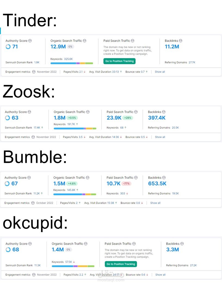Click info icon next to Zoosk Paid Search Traffic
The width and height of the screenshot is (222, 288).
point(136,112)
